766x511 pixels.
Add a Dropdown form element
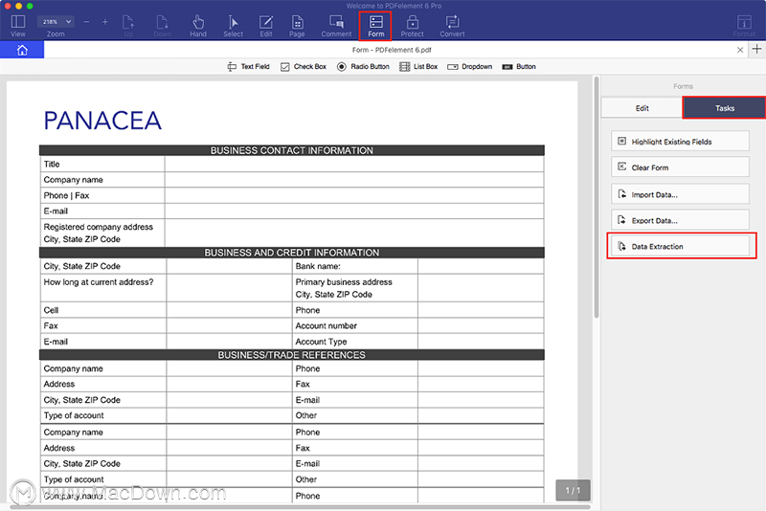469,66
